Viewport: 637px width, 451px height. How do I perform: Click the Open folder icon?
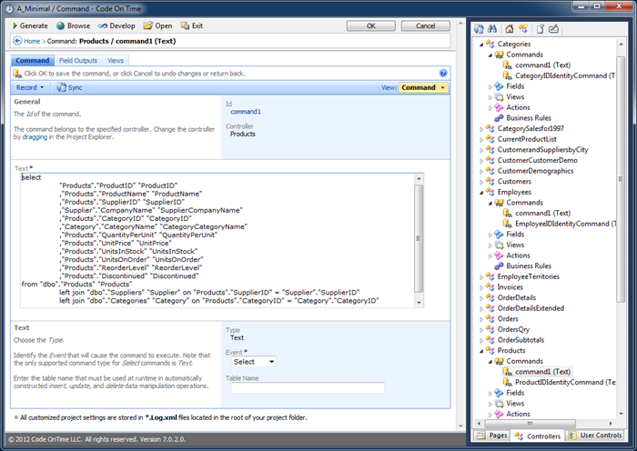click(x=149, y=26)
